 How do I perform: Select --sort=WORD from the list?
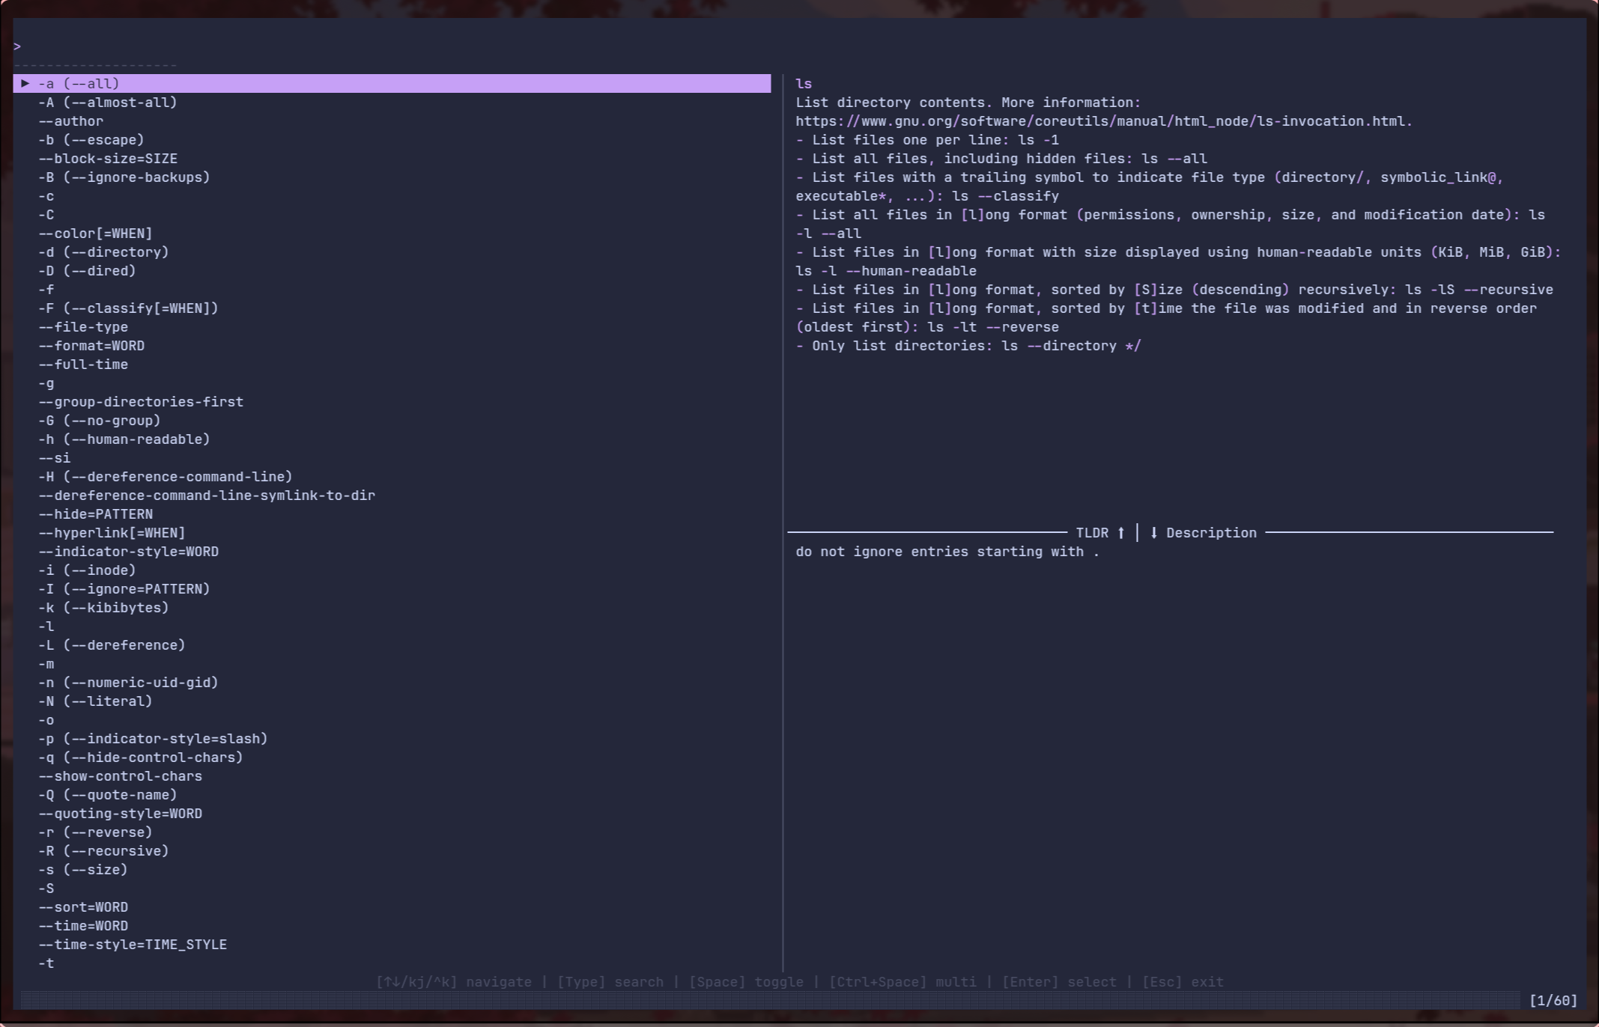pyautogui.click(x=83, y=907)
